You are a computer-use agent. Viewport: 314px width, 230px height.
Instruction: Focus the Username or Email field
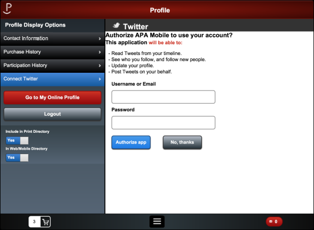[x=164, y=97]
